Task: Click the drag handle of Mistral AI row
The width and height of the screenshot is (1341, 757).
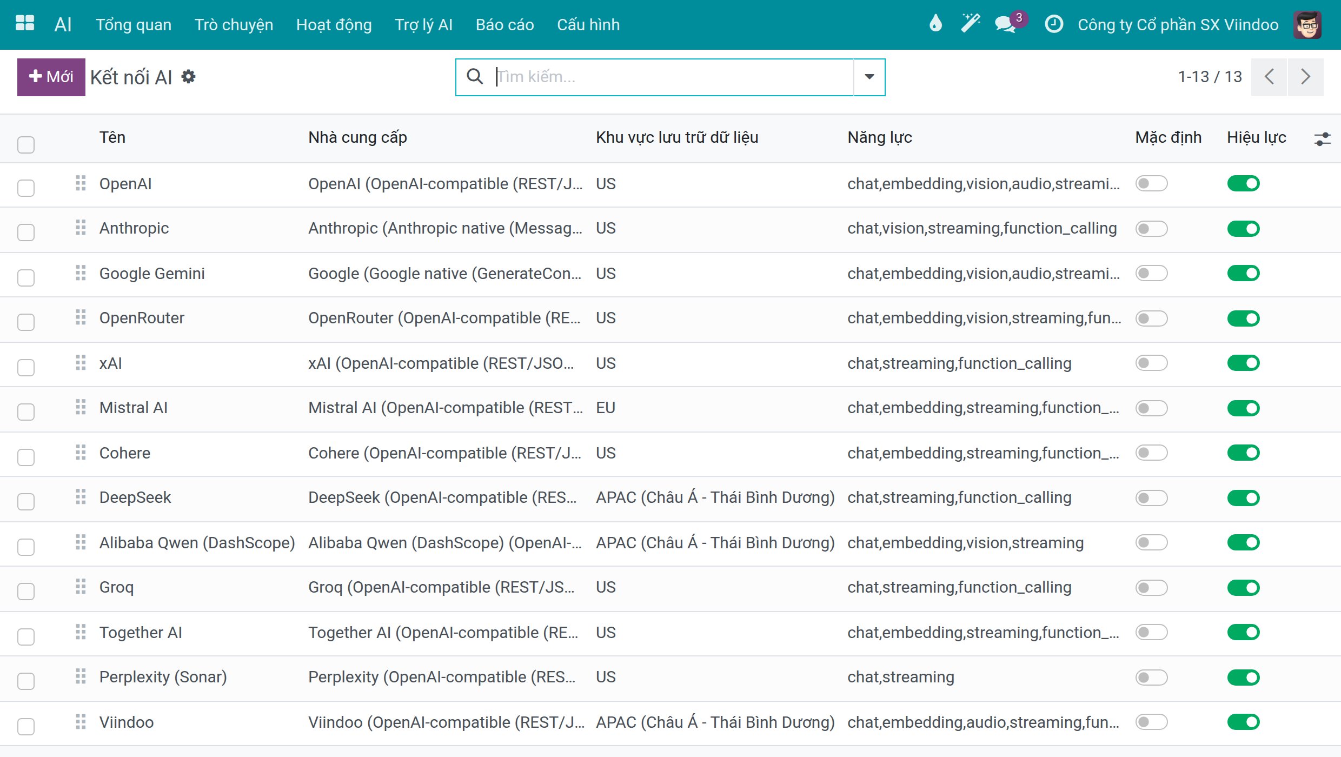Action: tap(81, 407)
